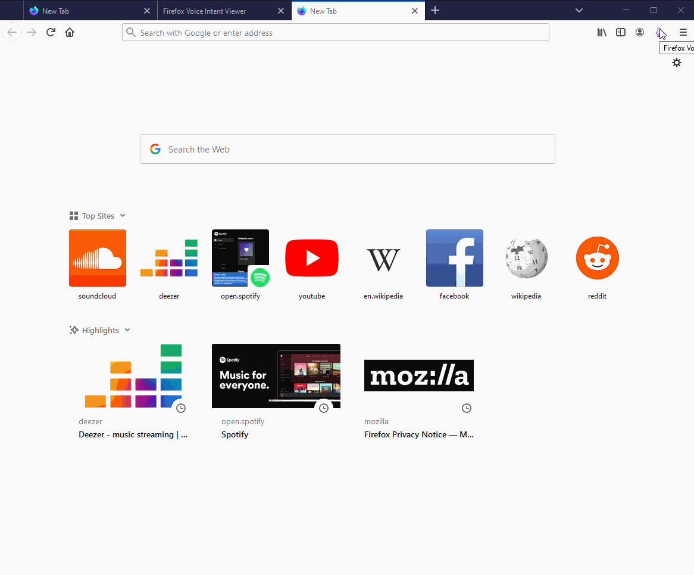Click the soundcloud label
Screen dimensions: 694x575
pos(98,296)
